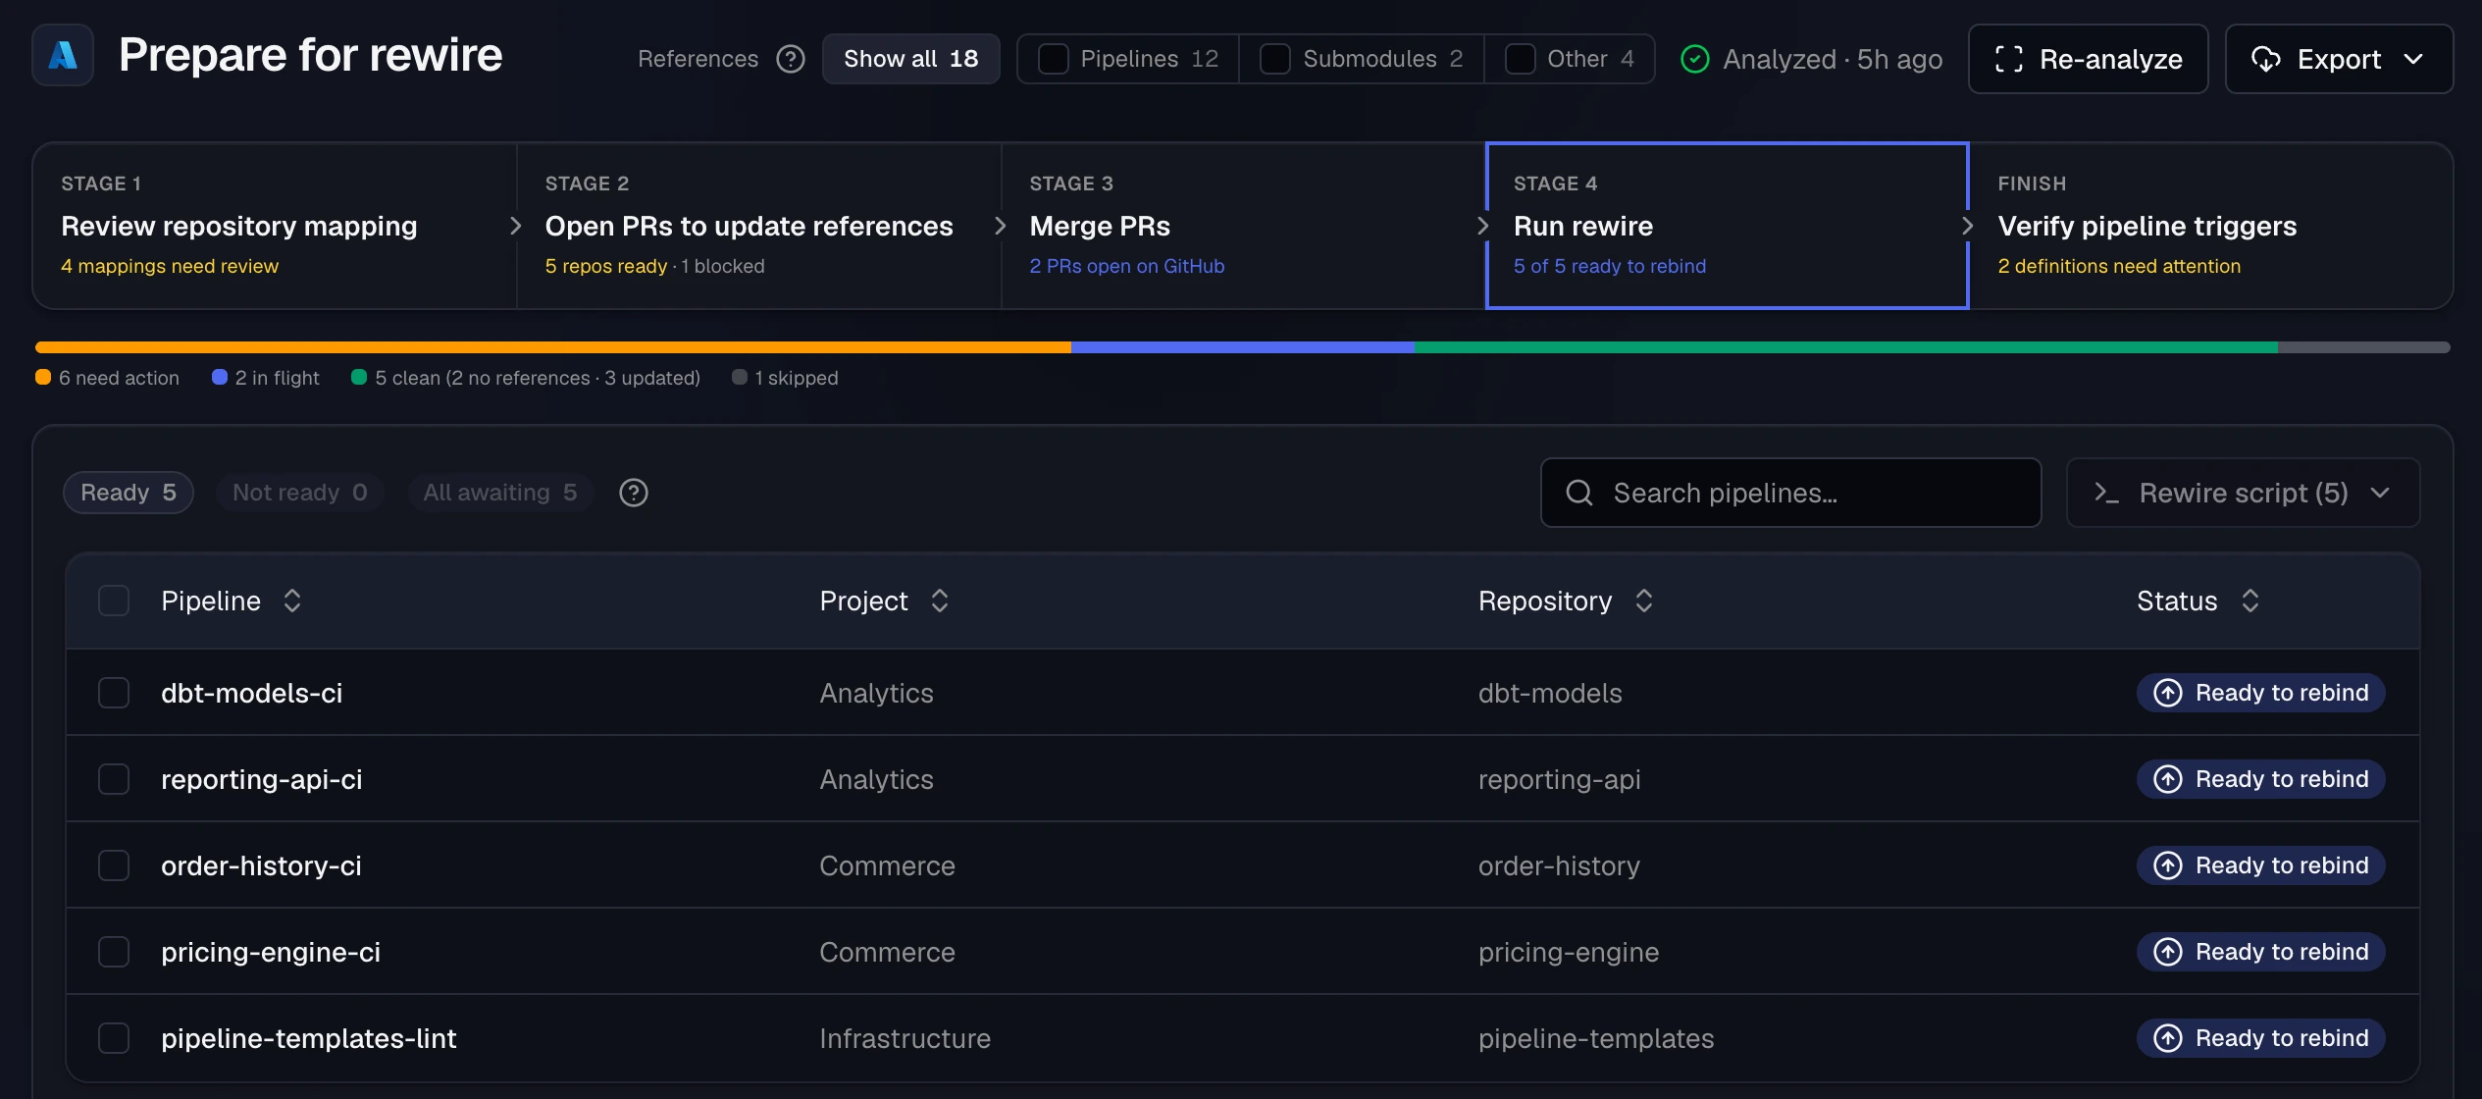Sort by Status column arrows

click(x=2250, y=601)
